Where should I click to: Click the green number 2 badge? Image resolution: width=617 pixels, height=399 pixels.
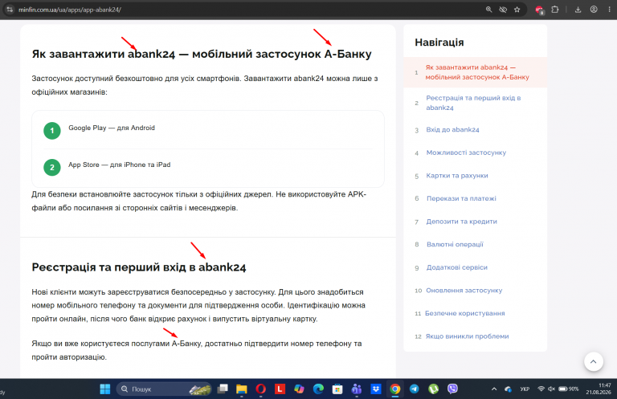coord(52,168)
